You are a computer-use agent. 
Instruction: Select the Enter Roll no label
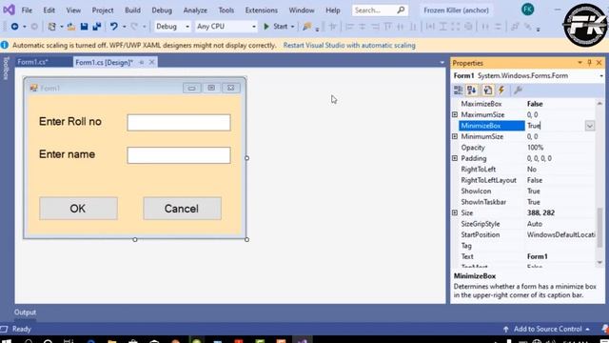coord(70,122)
